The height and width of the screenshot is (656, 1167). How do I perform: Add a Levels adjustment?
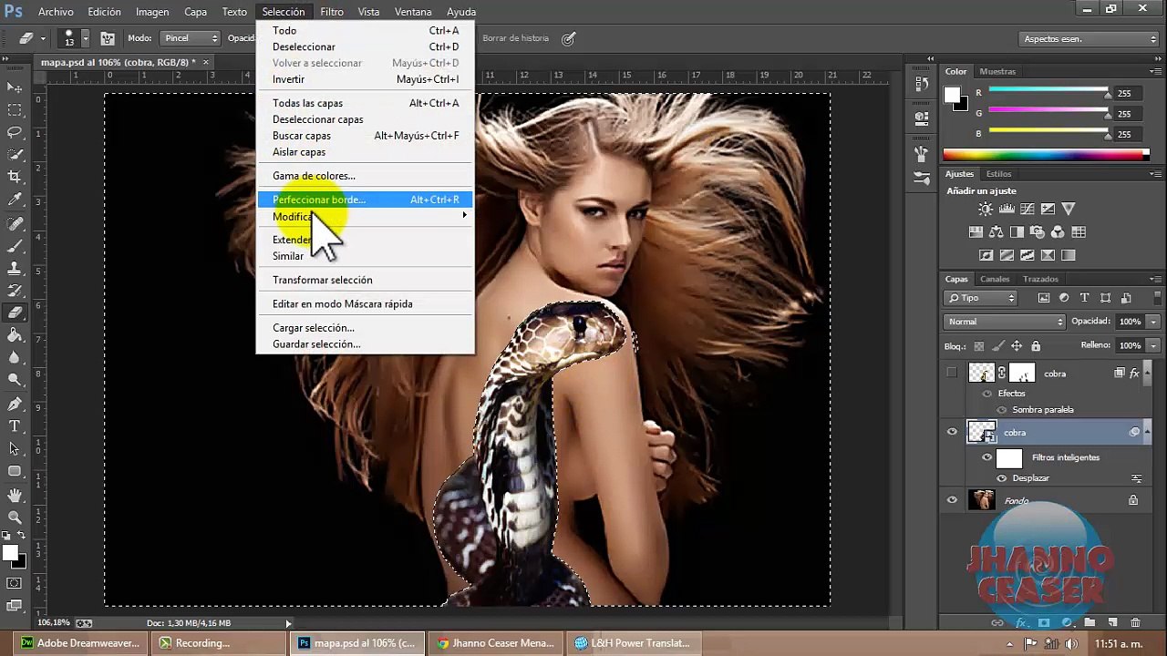click(x=1007, y=210)
